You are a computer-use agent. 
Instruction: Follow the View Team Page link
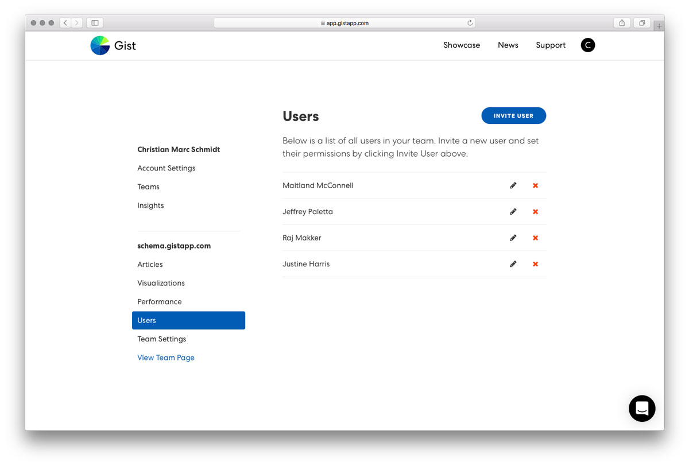click(x=166, y=358)
